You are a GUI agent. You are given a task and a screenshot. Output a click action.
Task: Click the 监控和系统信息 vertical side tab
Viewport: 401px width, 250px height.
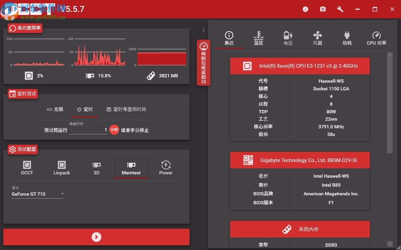point(204,63)
